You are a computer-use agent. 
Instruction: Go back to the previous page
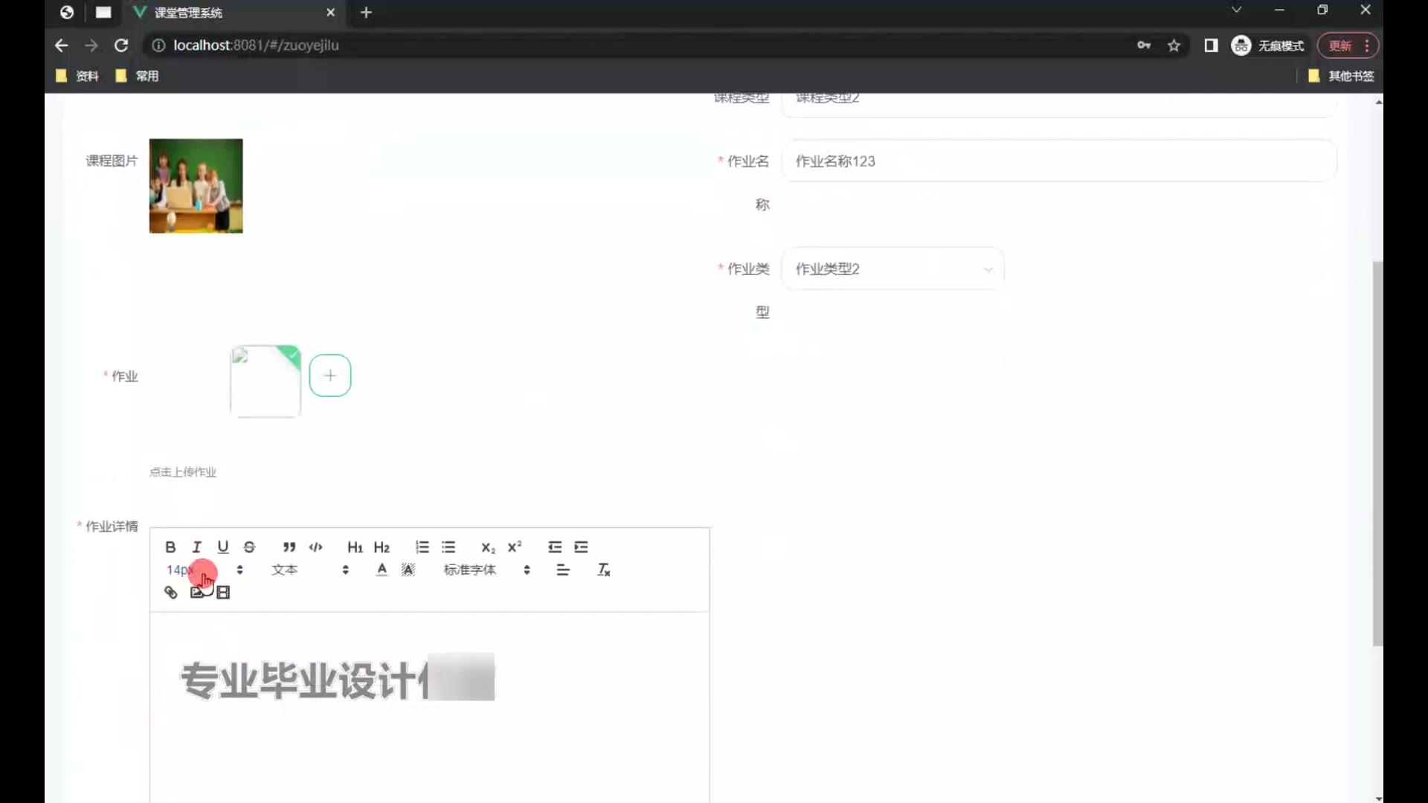click(x=61, y=45)
